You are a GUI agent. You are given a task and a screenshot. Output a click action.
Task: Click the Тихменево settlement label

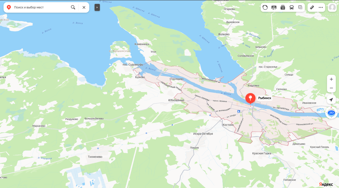(x=95, y=157)
